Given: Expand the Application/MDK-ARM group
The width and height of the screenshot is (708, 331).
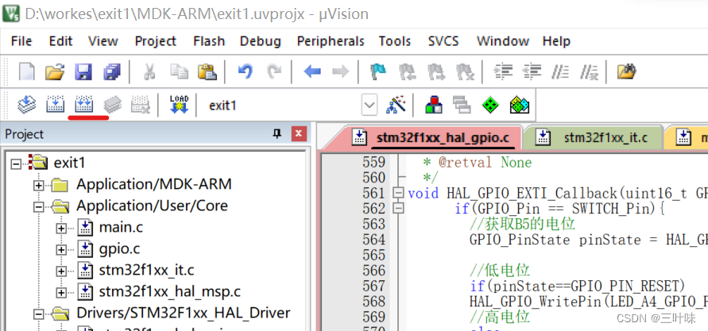Looking at the screenshot, I should point(39,185).
